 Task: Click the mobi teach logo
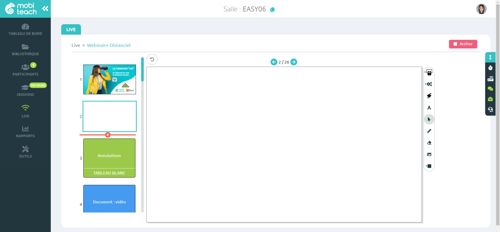21,9
